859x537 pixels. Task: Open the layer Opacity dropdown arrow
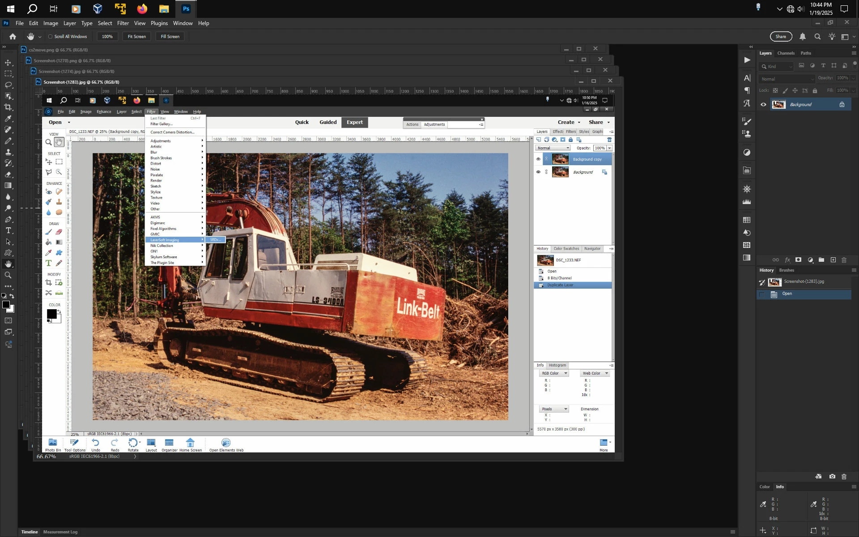point(854,78)
